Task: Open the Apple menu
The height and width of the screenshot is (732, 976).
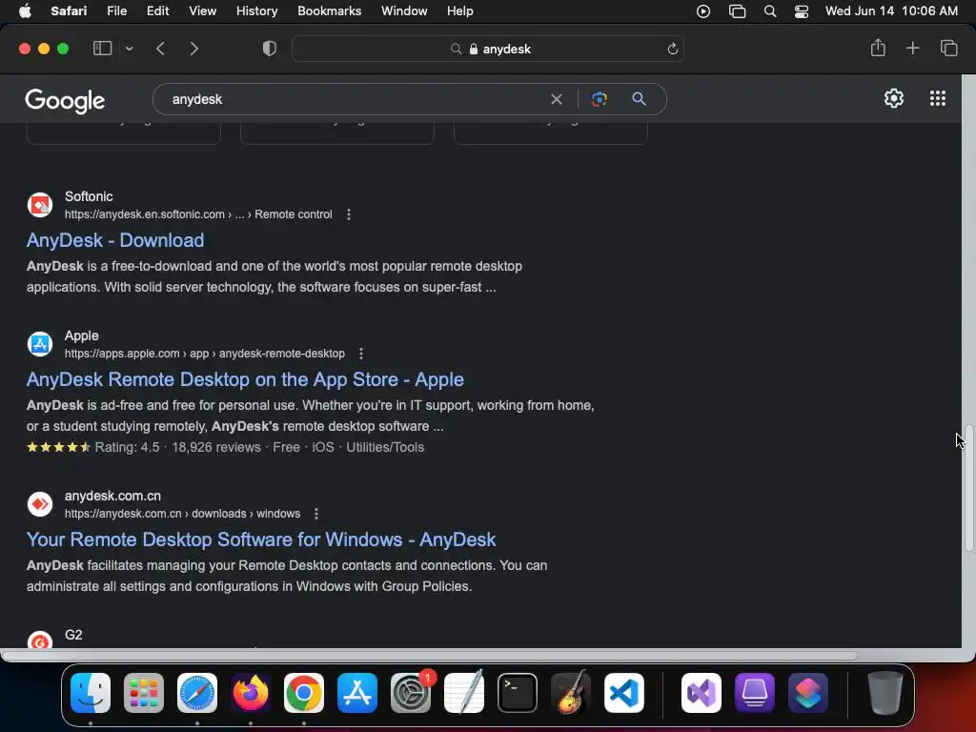Action: pyautogui.click(x=25, y=11)
